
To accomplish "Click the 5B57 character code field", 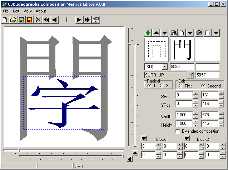I will pyautogui.click(x=208, y=75).
